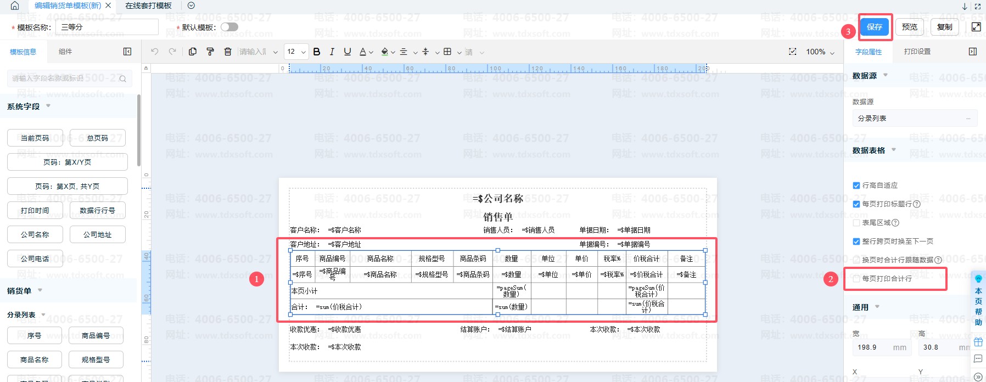Open the 100% zoom dropdown
This screenshot has width=986, height=382.
point(820,52)
